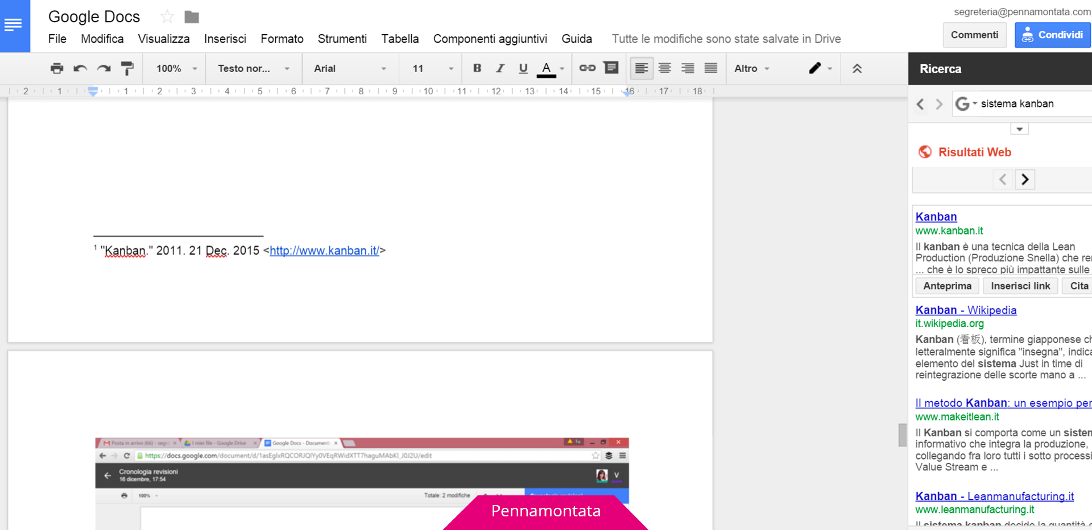Collapse the toolbar with the double chevron
Viewport: 1092px width, 530px height.
click(x=858, y=68)
